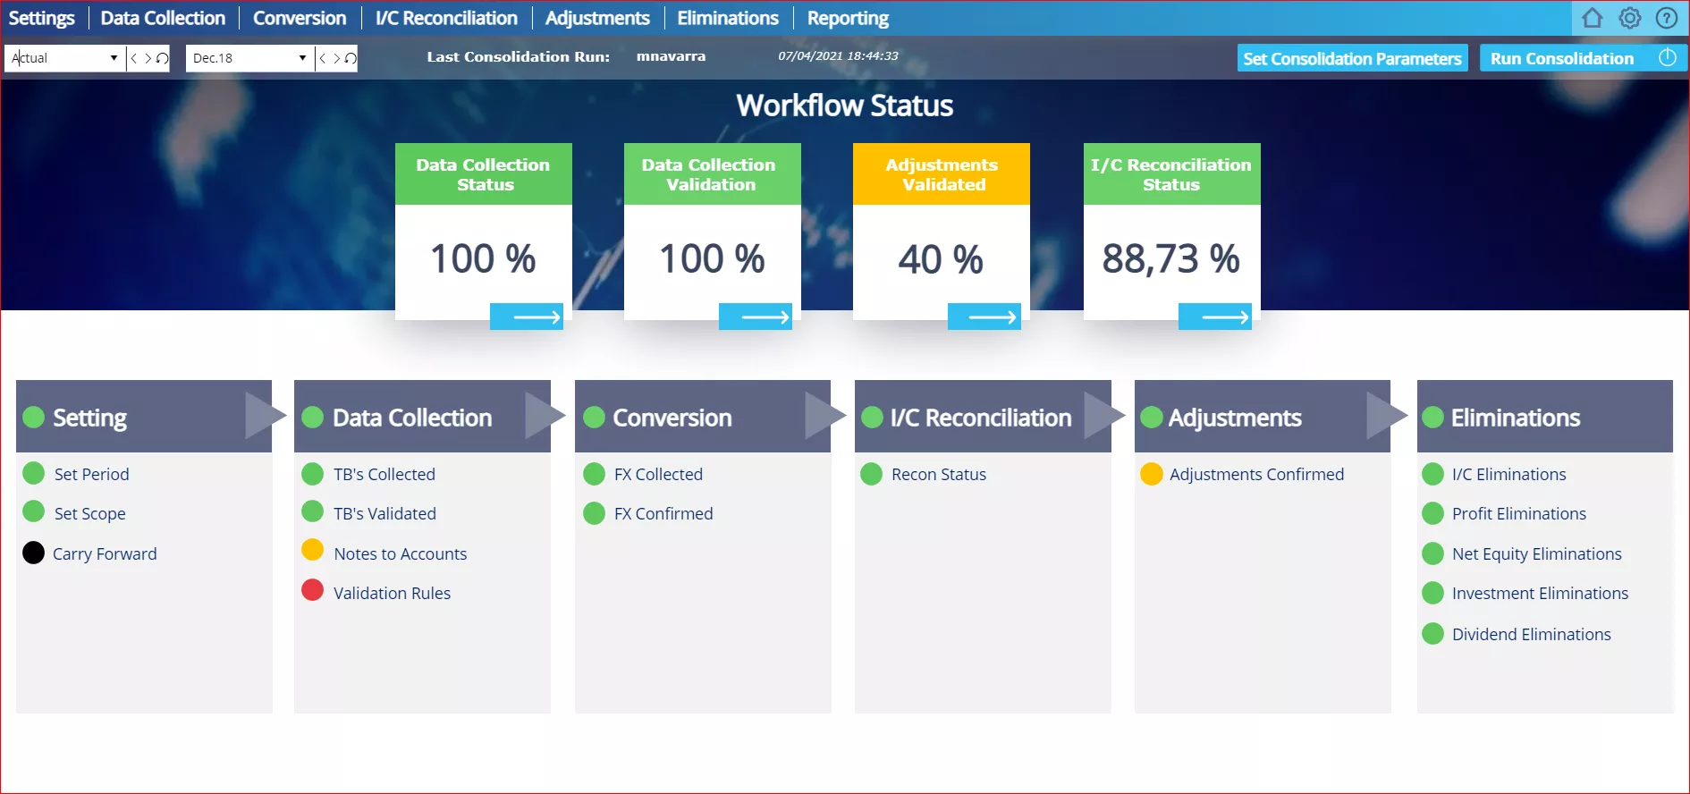Viewport: 1690px width, 794px height.
Task: Open the Validation Rules step
Action: pos(392,593)
